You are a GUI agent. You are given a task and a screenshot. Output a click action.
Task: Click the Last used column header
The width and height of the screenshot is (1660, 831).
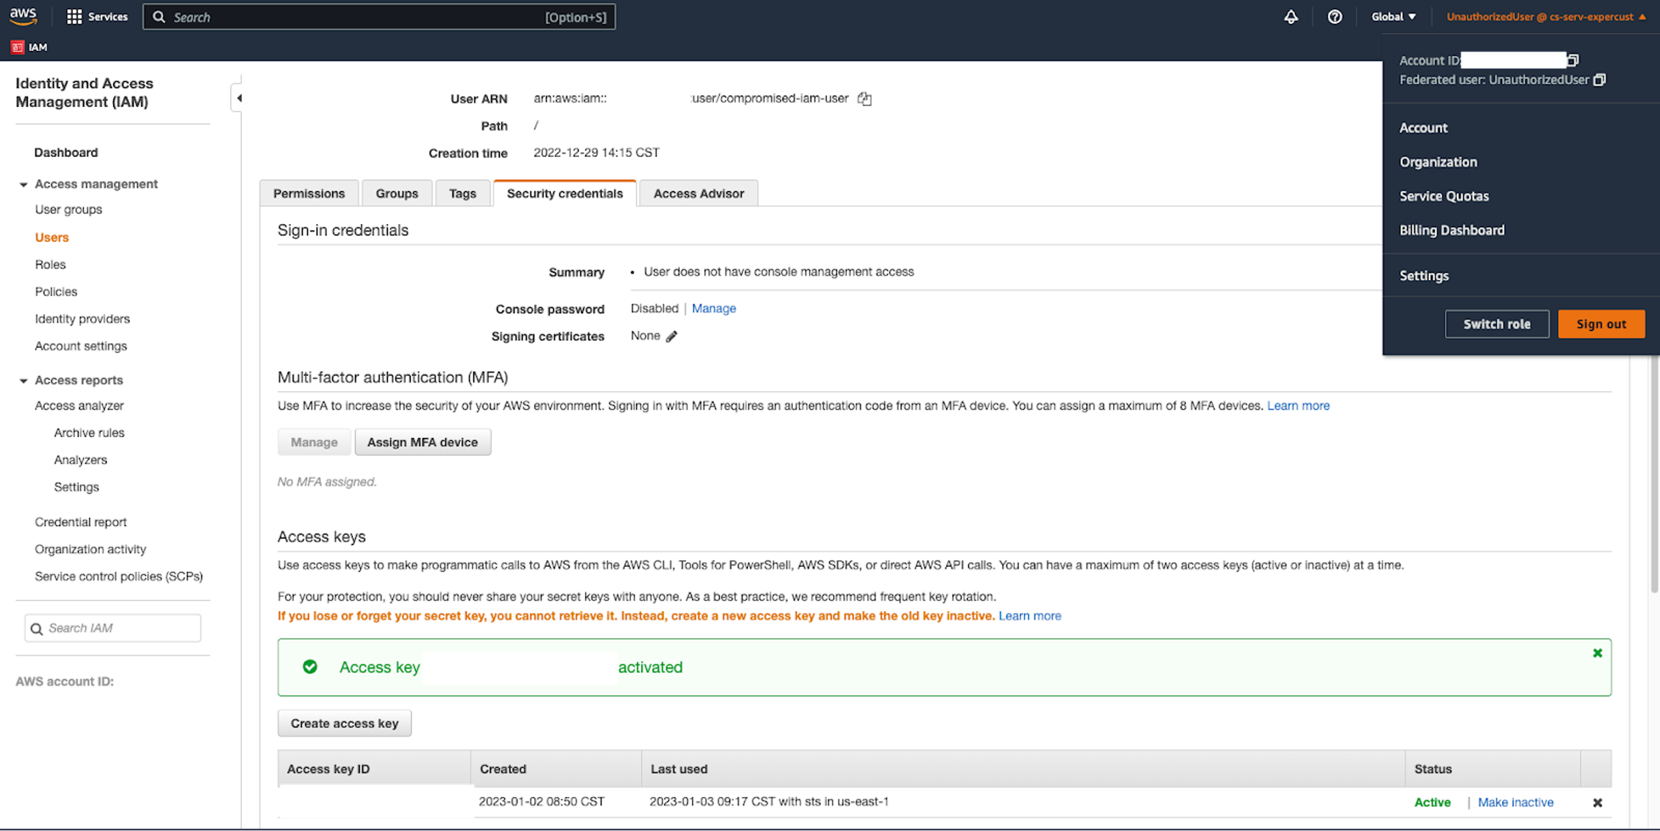click(x=1024, y=769)
